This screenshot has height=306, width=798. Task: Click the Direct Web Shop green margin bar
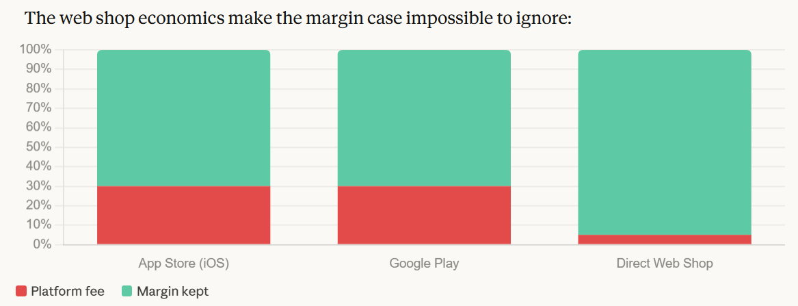[665, 142]
